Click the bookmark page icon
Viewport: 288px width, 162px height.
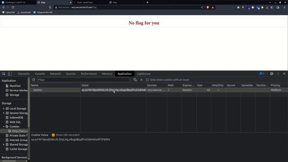pos(50,7)
